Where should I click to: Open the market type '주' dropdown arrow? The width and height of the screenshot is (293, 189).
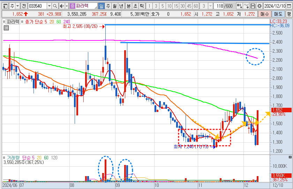pyautogui.click(x=17, y=6)
